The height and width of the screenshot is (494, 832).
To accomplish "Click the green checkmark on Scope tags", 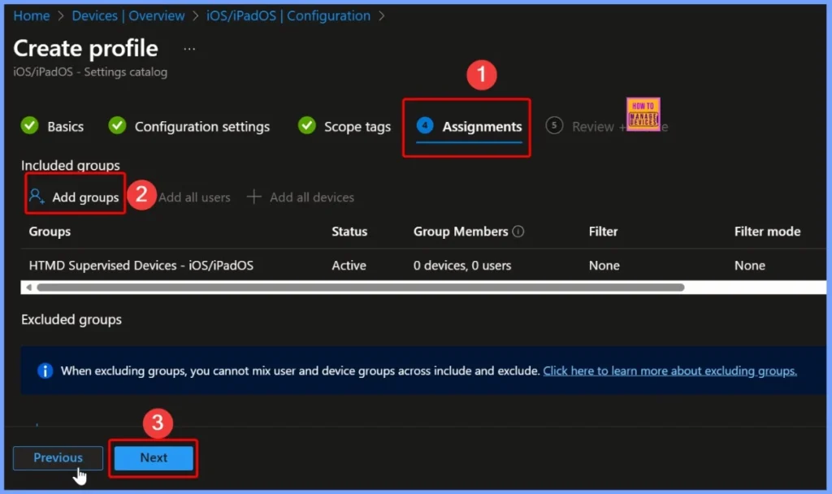I will [x=307, y=126].
